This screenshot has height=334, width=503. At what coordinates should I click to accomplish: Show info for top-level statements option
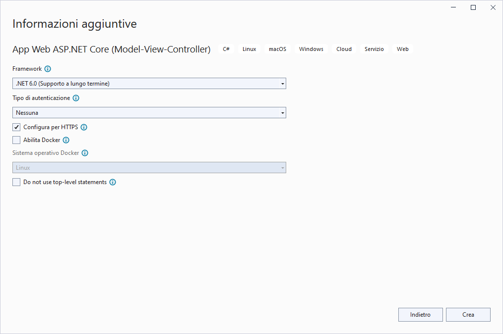pyautogui.click(x=113, y=182)
